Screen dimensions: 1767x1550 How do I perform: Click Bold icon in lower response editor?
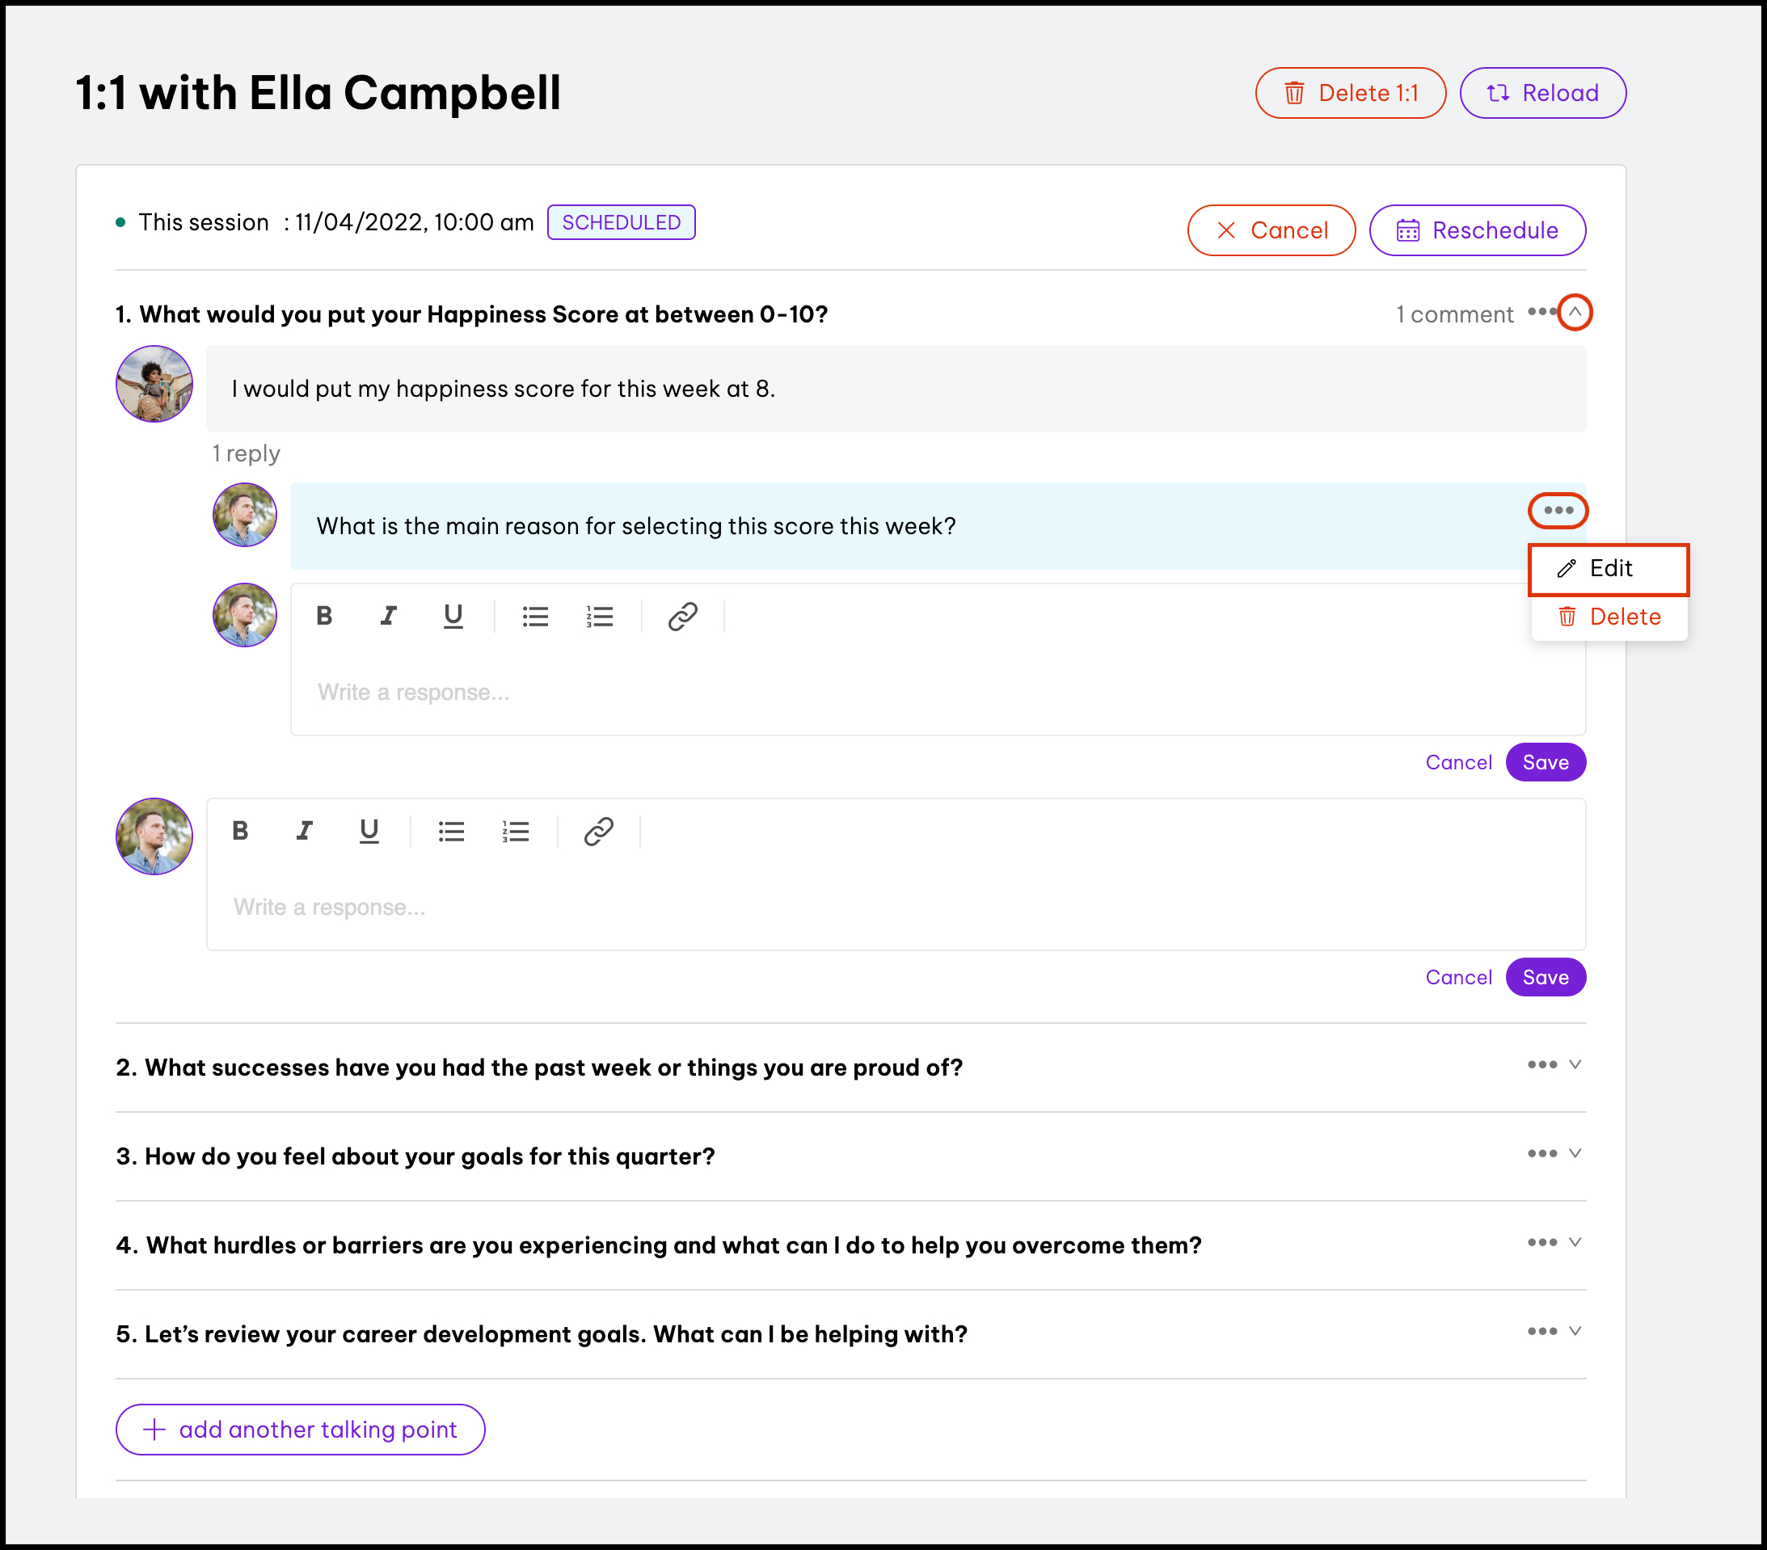(240, 832)
